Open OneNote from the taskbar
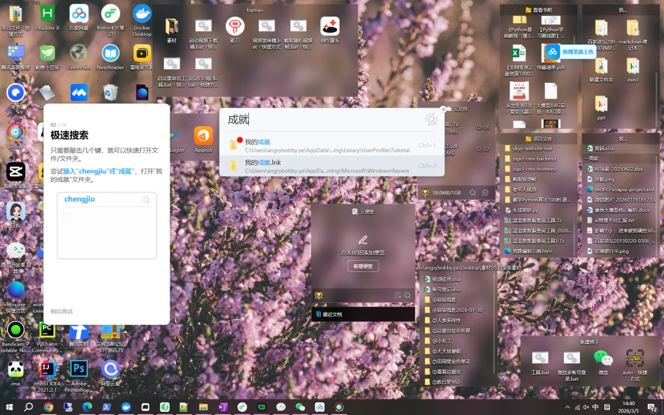The image size is (664, 415). point(223,408)
